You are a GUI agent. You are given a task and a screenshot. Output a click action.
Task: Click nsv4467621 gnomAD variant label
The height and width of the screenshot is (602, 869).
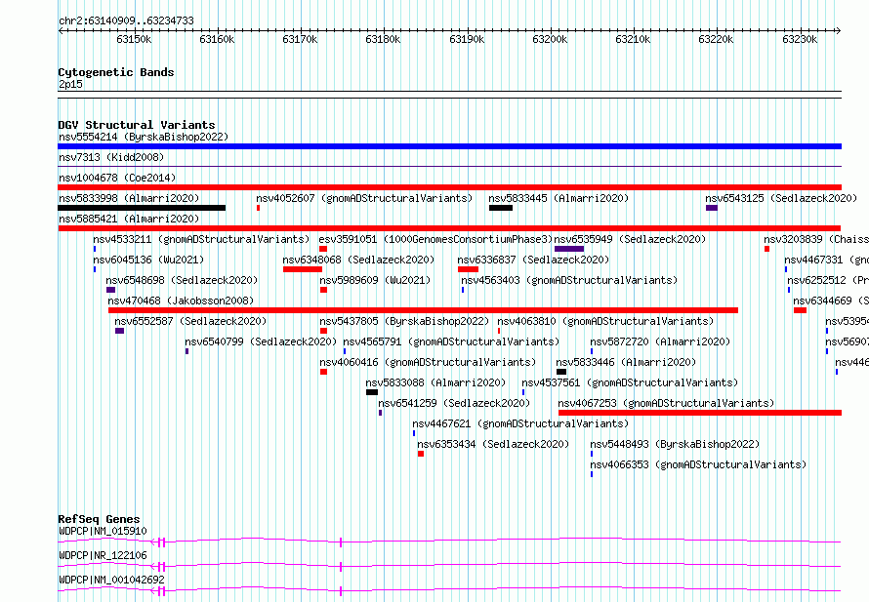coord(520,423)
